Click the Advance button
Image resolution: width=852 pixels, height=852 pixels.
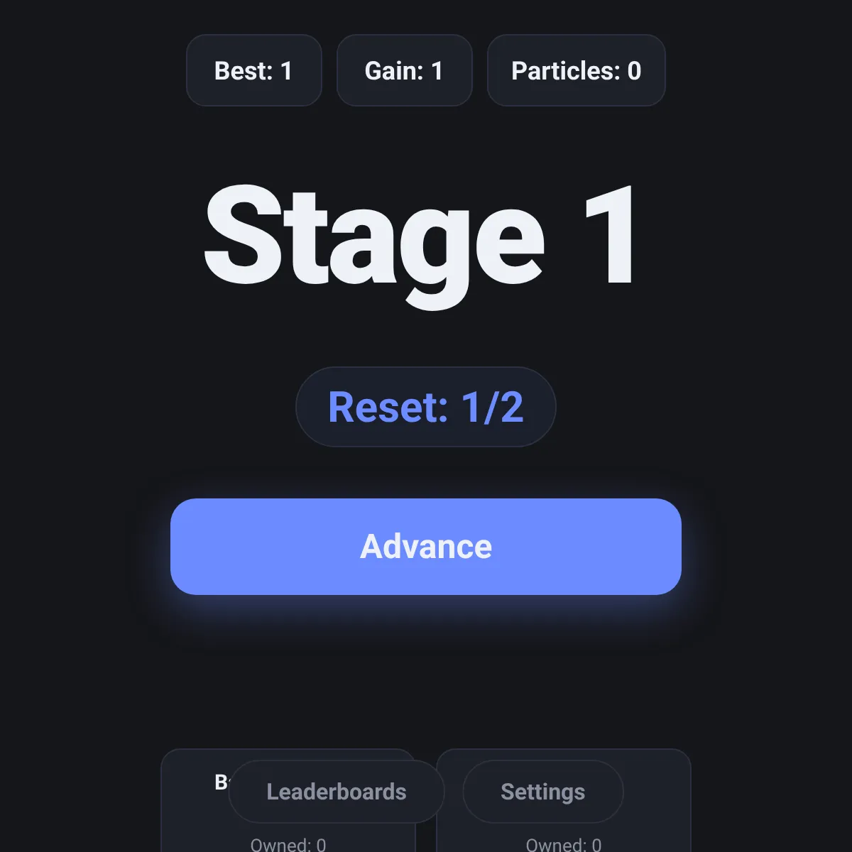(426, 547)
